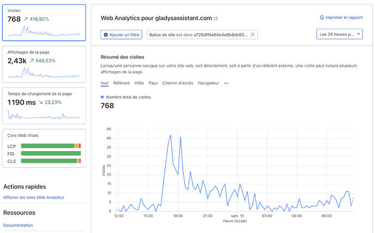The width and height of the screenshot is (375, 233).
Task: Open Afficher les sites Web Analytics link
Action: 34,197
